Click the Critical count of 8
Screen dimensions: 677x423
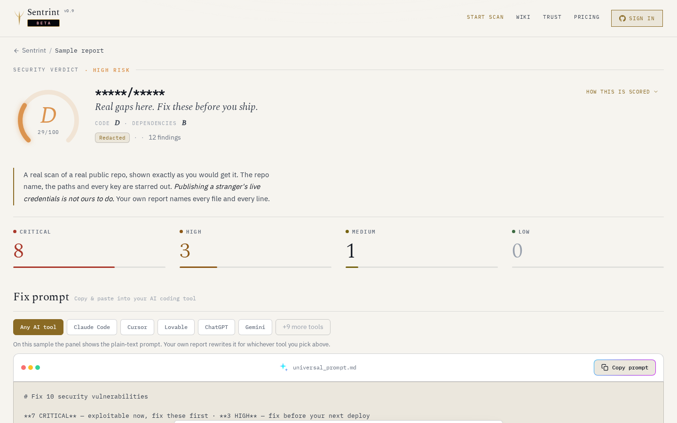click(x=19, y=251)
